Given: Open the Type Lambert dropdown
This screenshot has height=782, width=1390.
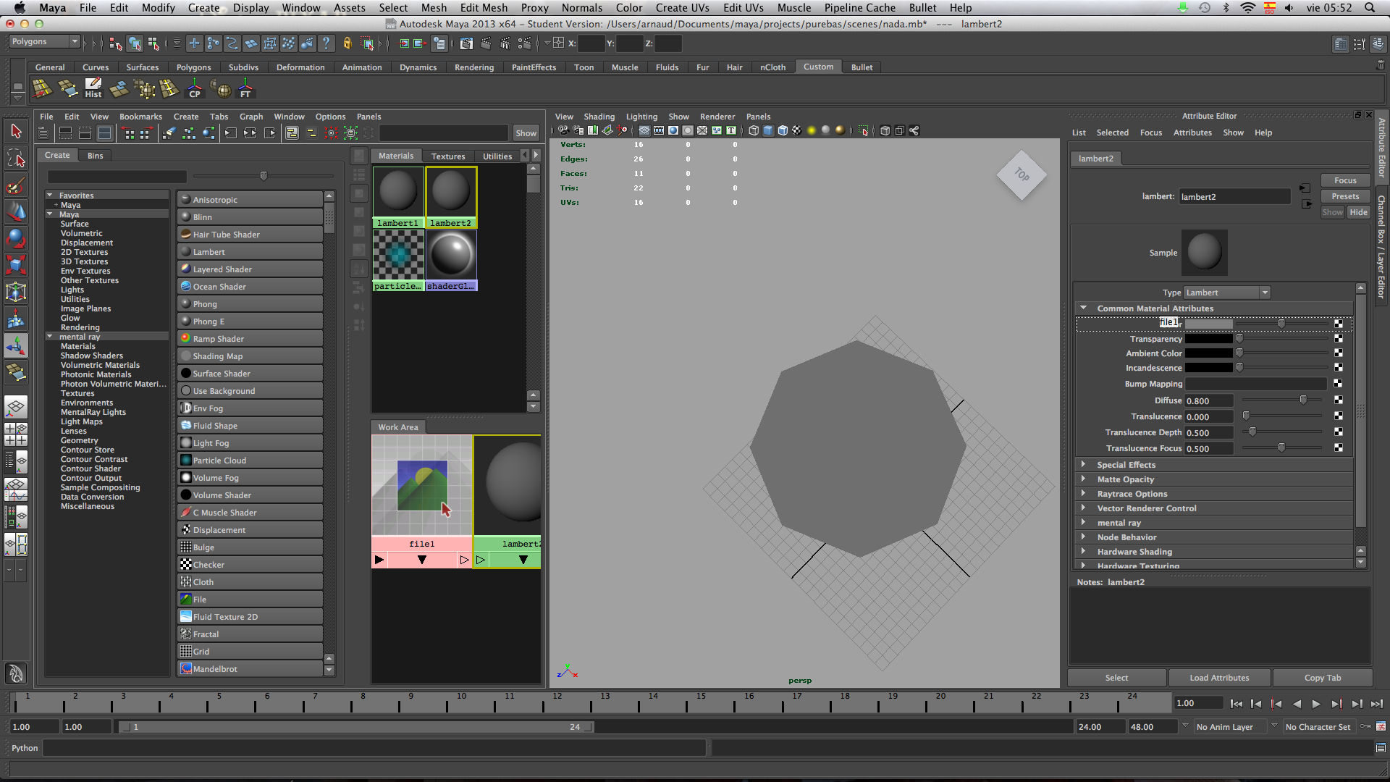Looking at the screenshot, I should 1227,293.
